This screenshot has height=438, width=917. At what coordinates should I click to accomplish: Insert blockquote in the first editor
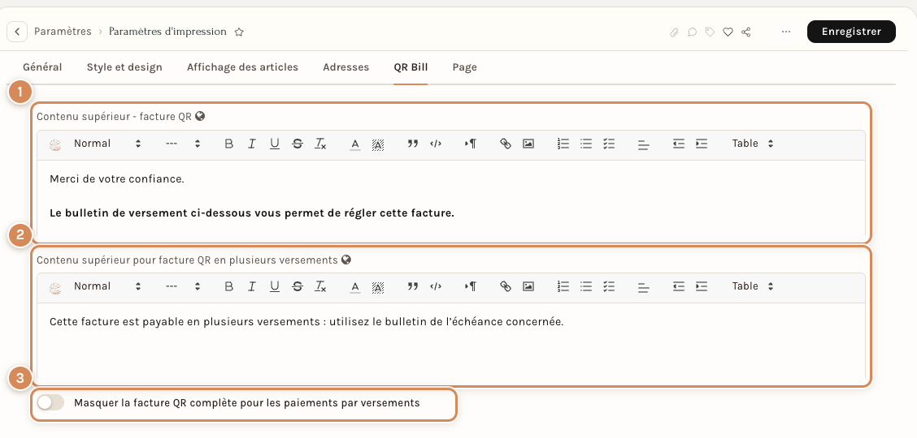[413, 144]
